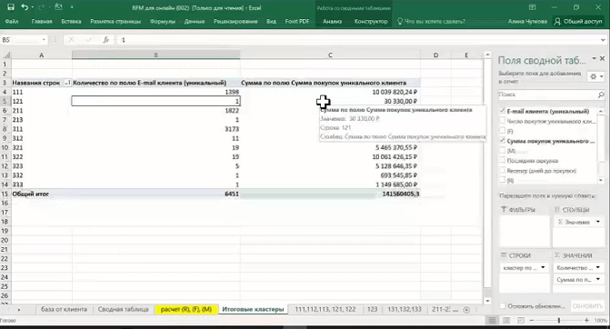Image resolution: width=610 pixels, height=329 pixels.
Task: Click the insert function fx icon
Action: (105, 40)
